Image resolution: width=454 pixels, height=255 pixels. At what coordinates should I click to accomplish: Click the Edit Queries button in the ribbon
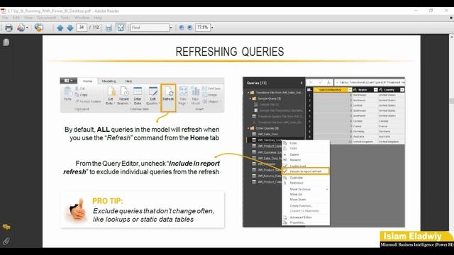click(x=153, y=96)
